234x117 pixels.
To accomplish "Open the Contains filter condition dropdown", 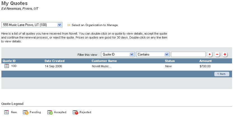I will pyautogui.click(x=153, y=54).
